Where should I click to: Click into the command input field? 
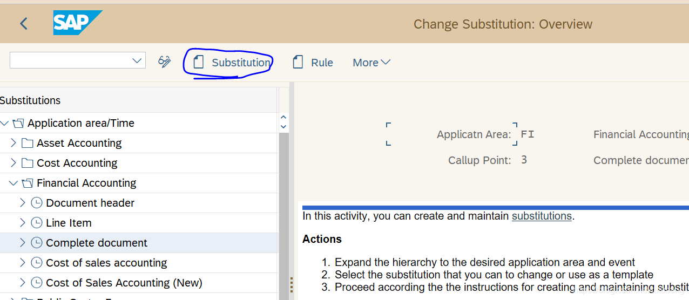pos(70,60)
